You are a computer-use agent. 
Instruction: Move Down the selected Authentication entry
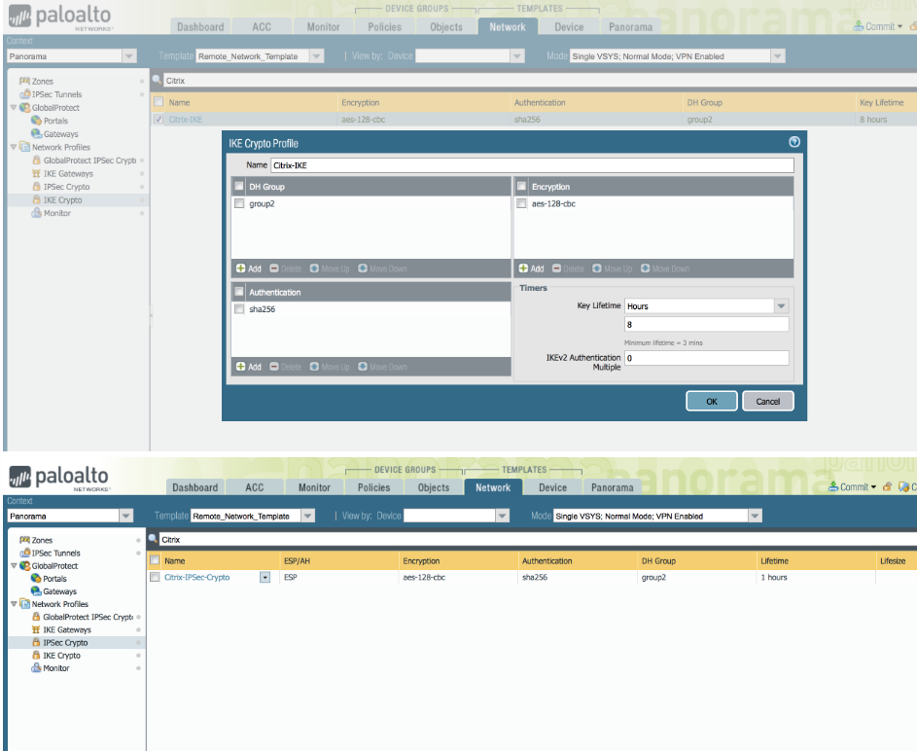[x=382, y=367]
